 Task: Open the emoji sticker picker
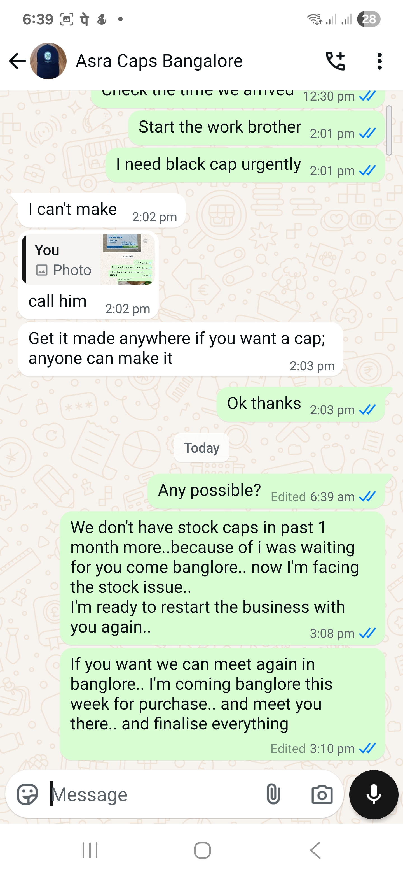tap(27, 794)
